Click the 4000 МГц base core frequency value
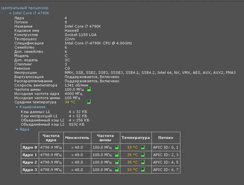244x185 pixels. point(74,94)
